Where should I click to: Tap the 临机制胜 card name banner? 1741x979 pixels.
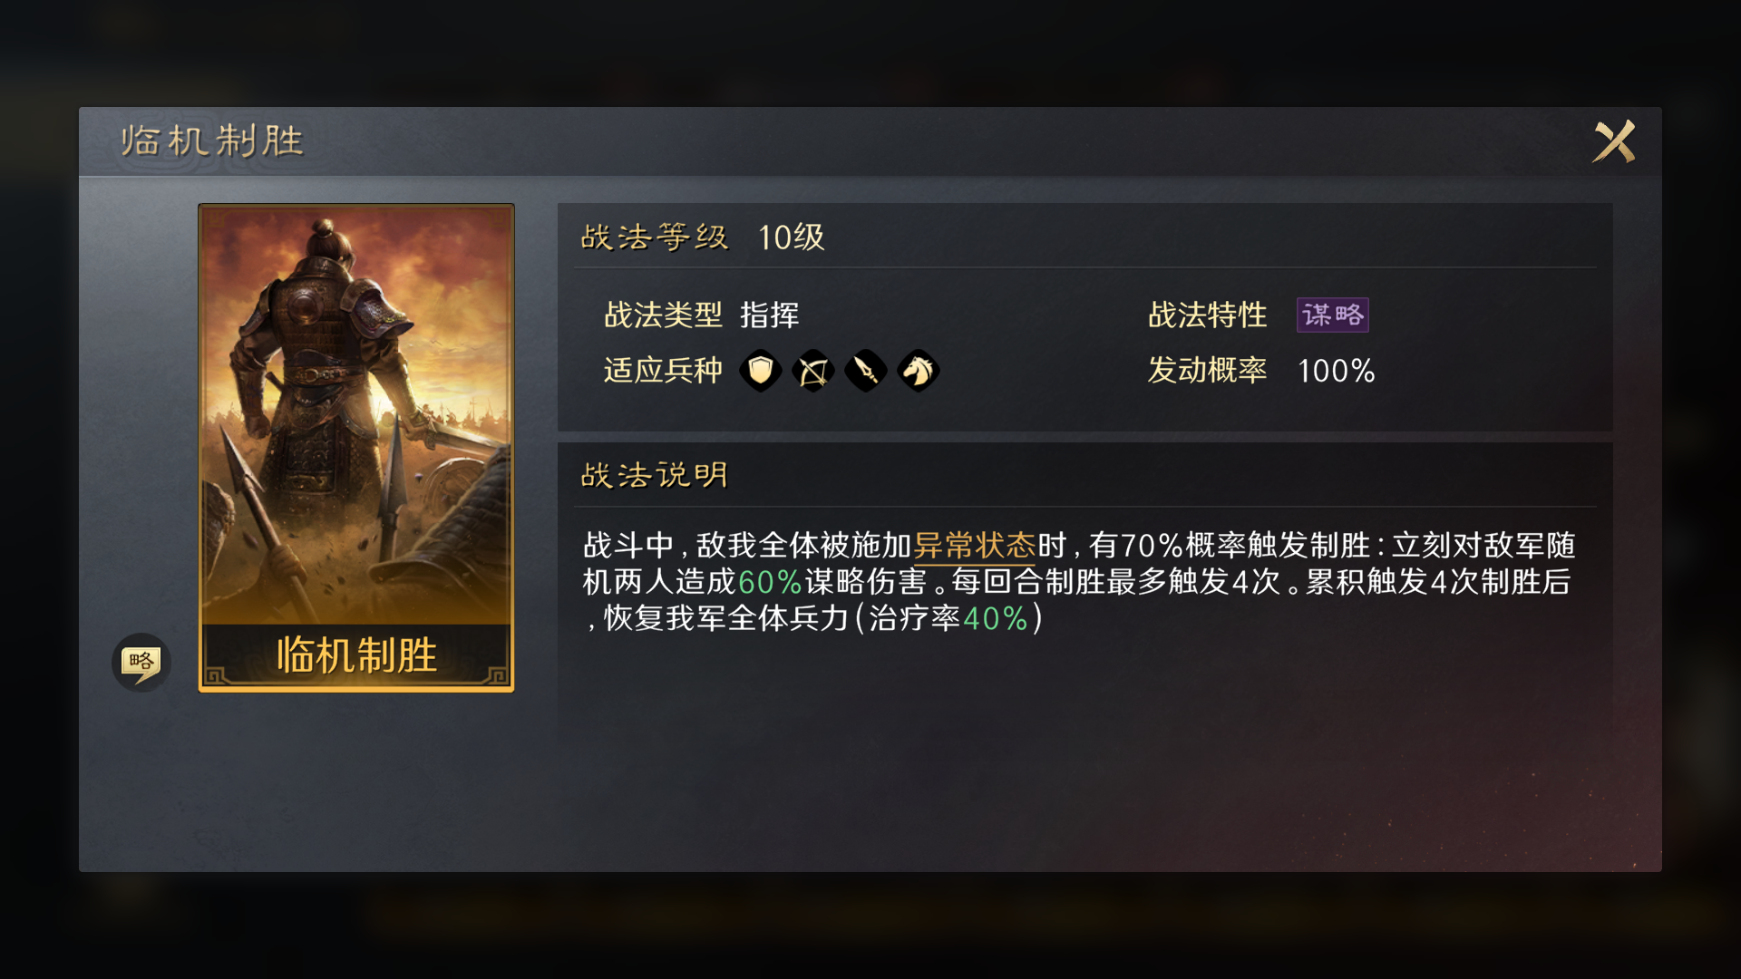pyautogui.click(x=356, y=654)
